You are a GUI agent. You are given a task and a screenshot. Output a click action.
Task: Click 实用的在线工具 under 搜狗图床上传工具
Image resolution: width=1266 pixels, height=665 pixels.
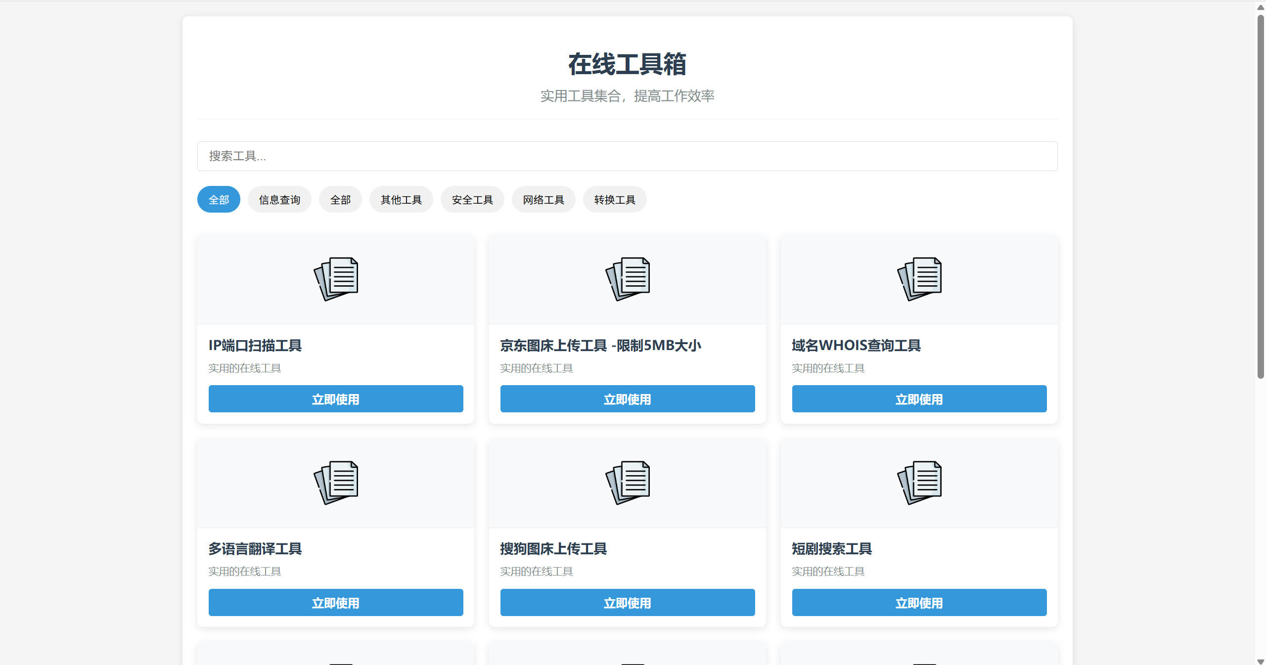click(x=537, y=571)
